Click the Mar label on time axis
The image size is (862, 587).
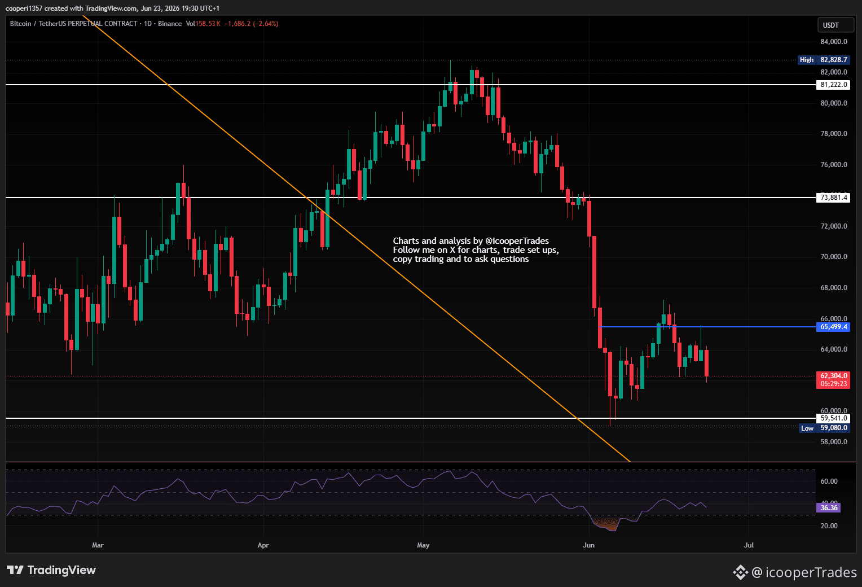98,545
